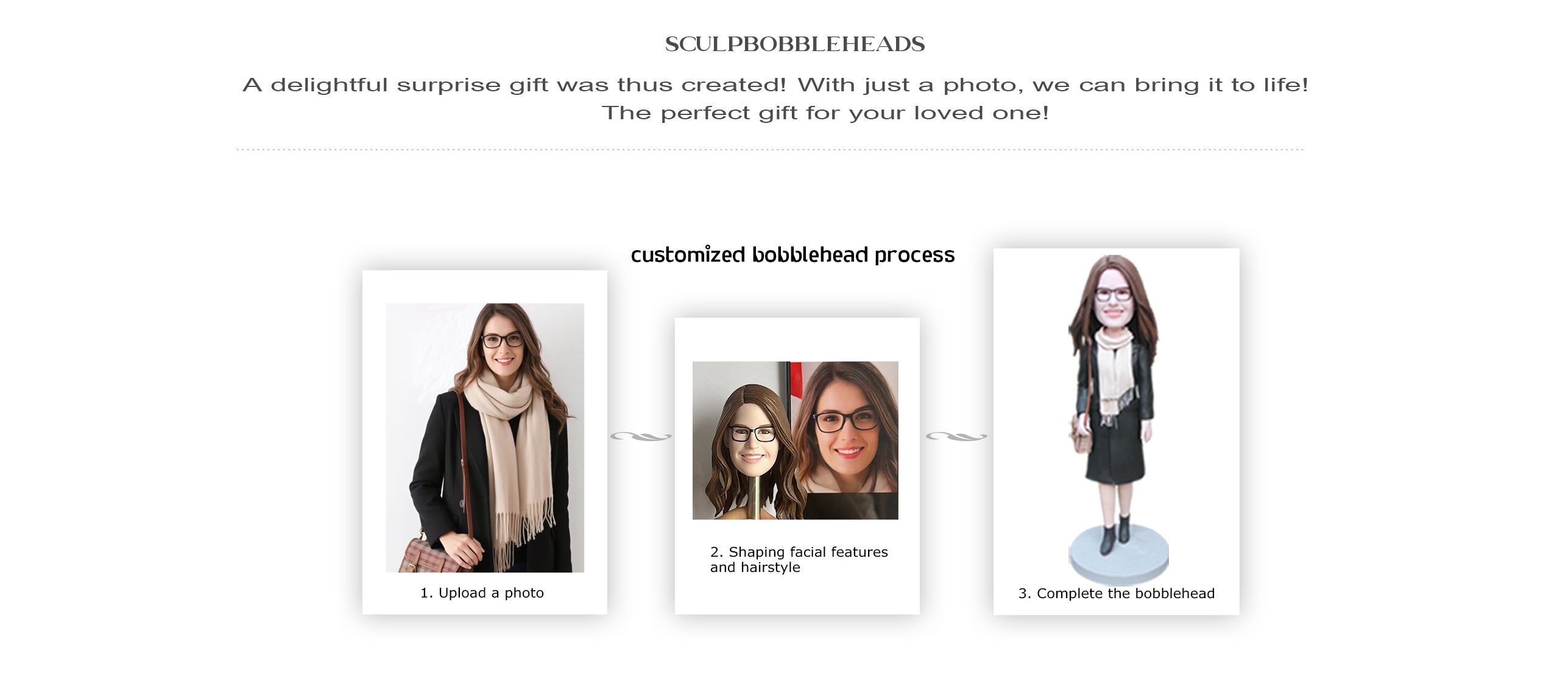Click the swirl arrow between steps 2 and 3

coord(956,436)
